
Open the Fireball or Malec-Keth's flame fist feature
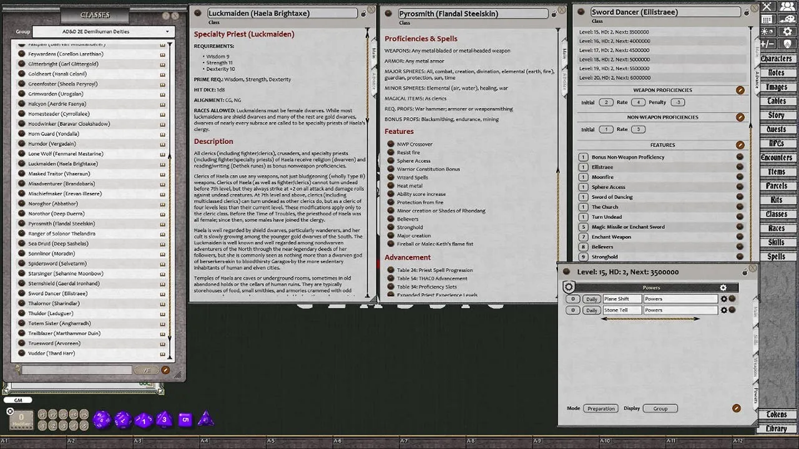pyautogui.click(x=435, y=244)
